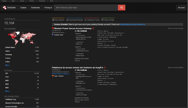Click the Australia, Perth location text

(x=58, y=35)
